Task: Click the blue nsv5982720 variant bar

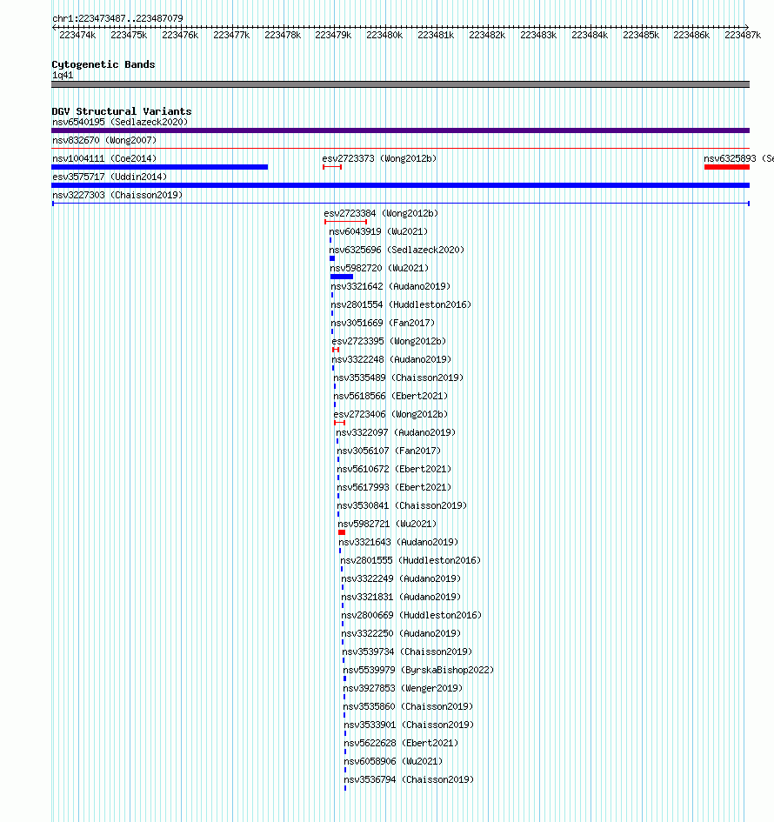Action: point(342,277)
